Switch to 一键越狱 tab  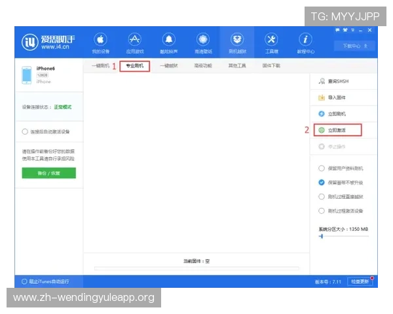(169, 66)
